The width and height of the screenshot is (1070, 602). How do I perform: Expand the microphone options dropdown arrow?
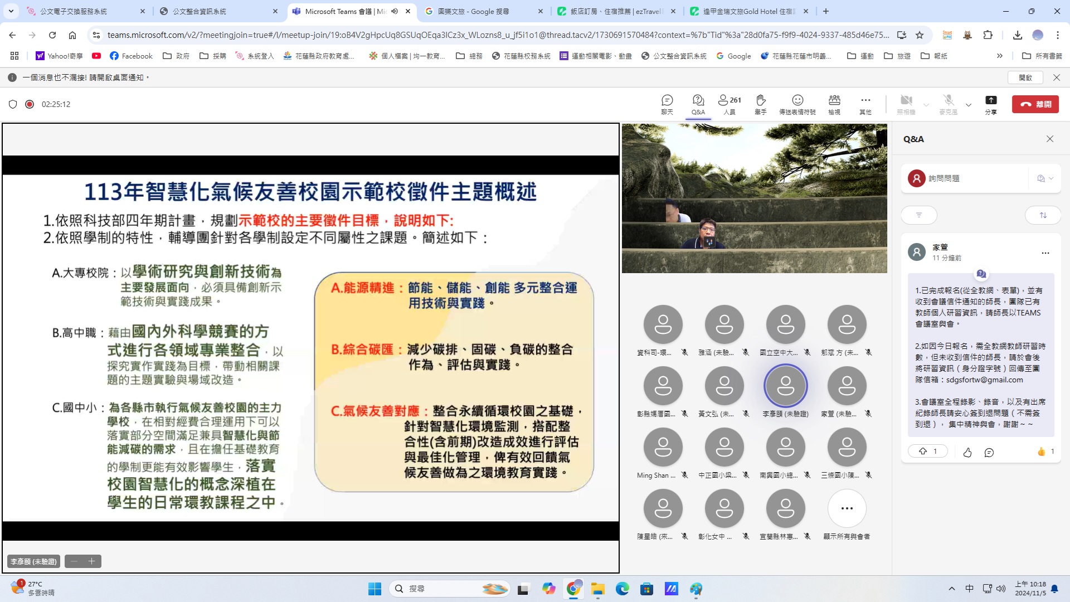969,105
